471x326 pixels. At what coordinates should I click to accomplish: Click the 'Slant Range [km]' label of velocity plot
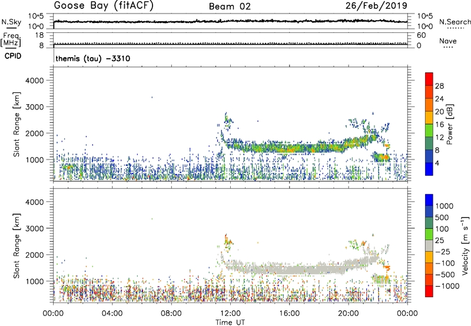16,245
